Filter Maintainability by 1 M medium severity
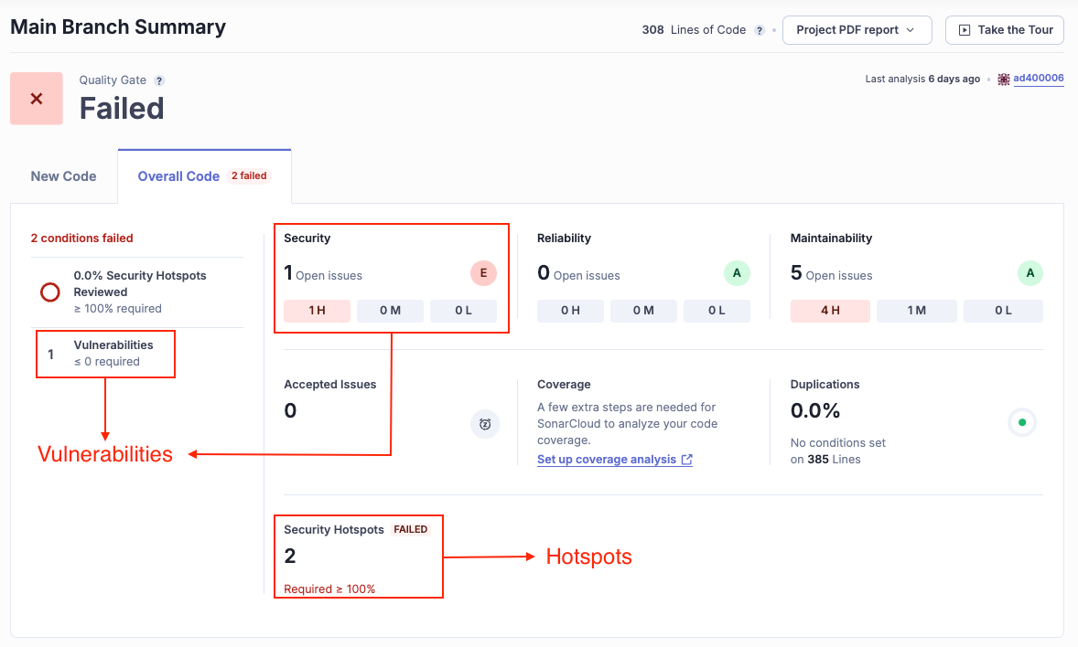The width and height of the screenshot is (1078, 647). click(916, 311)
